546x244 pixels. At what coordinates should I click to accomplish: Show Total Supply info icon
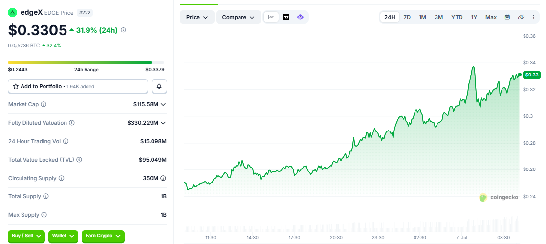click(46, 196)
